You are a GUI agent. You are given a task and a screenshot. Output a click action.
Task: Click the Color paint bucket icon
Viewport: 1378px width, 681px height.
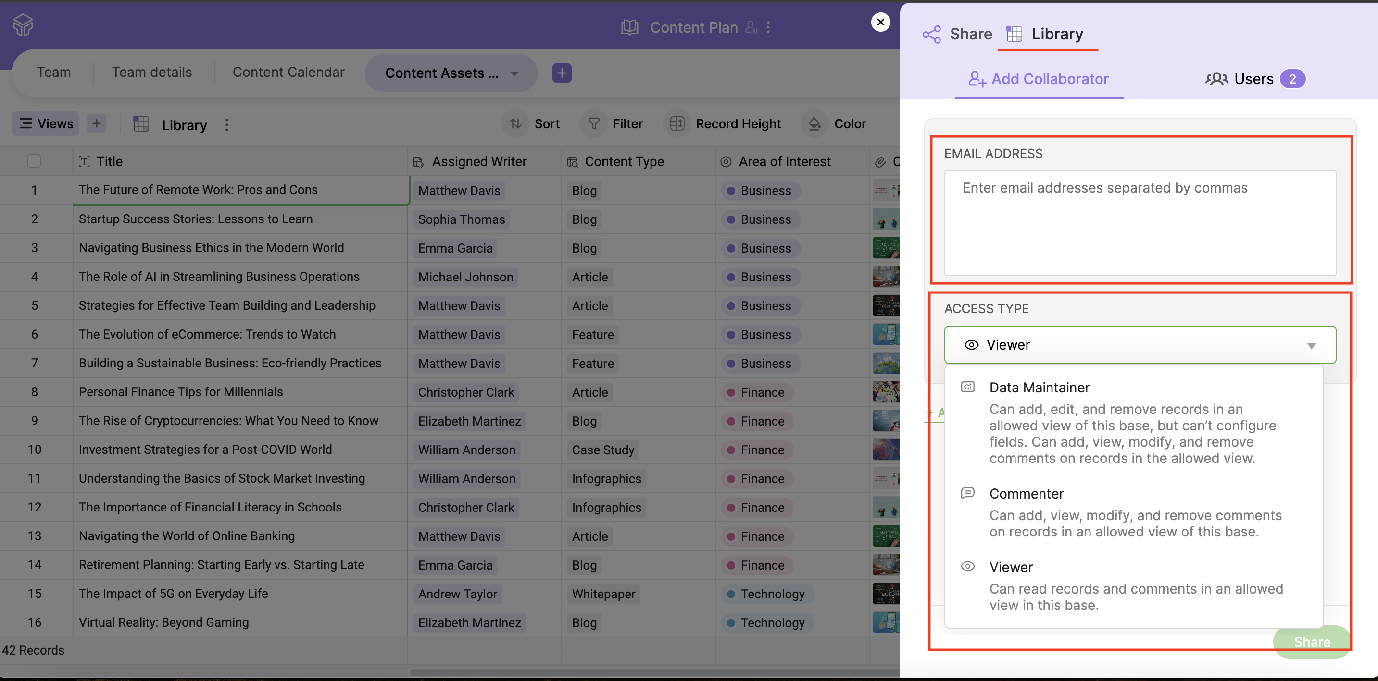[814, 124]
